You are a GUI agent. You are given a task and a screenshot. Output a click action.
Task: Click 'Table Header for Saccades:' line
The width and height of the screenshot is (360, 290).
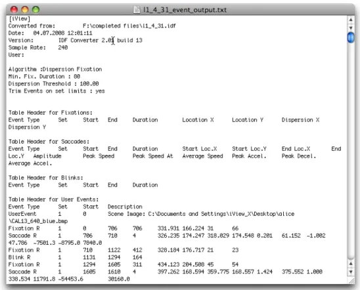click(49, 142)
